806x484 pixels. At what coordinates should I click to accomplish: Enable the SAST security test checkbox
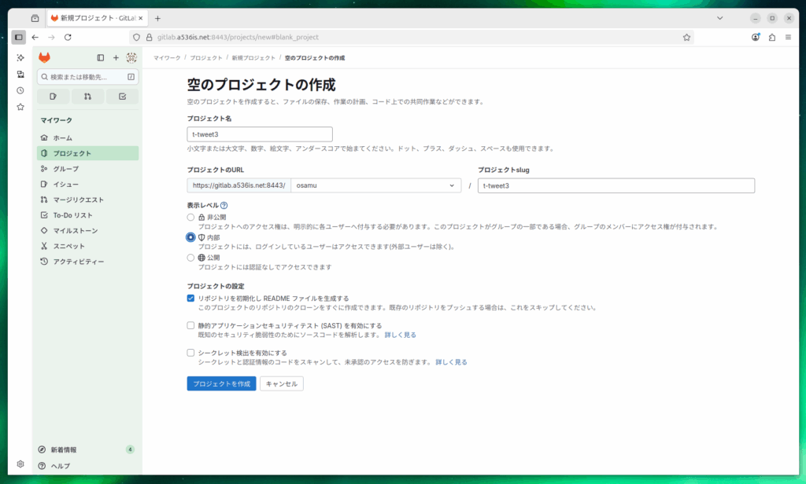pyautogui.click(x=190, y=325)
